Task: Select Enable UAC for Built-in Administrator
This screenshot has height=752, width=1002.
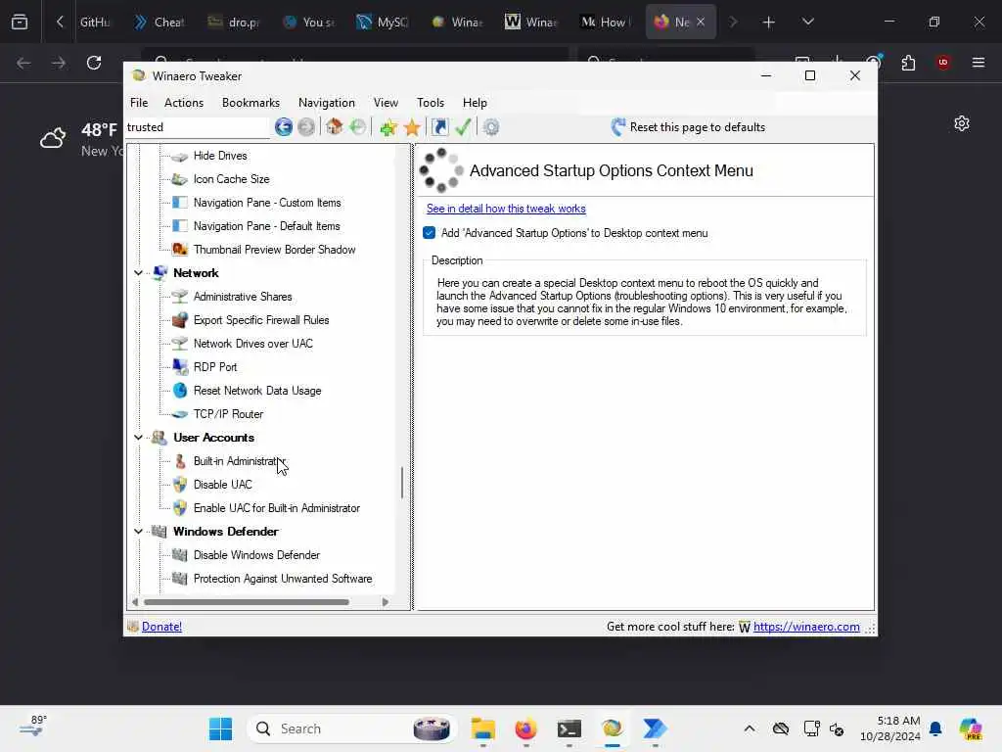Action: point(276,508)
